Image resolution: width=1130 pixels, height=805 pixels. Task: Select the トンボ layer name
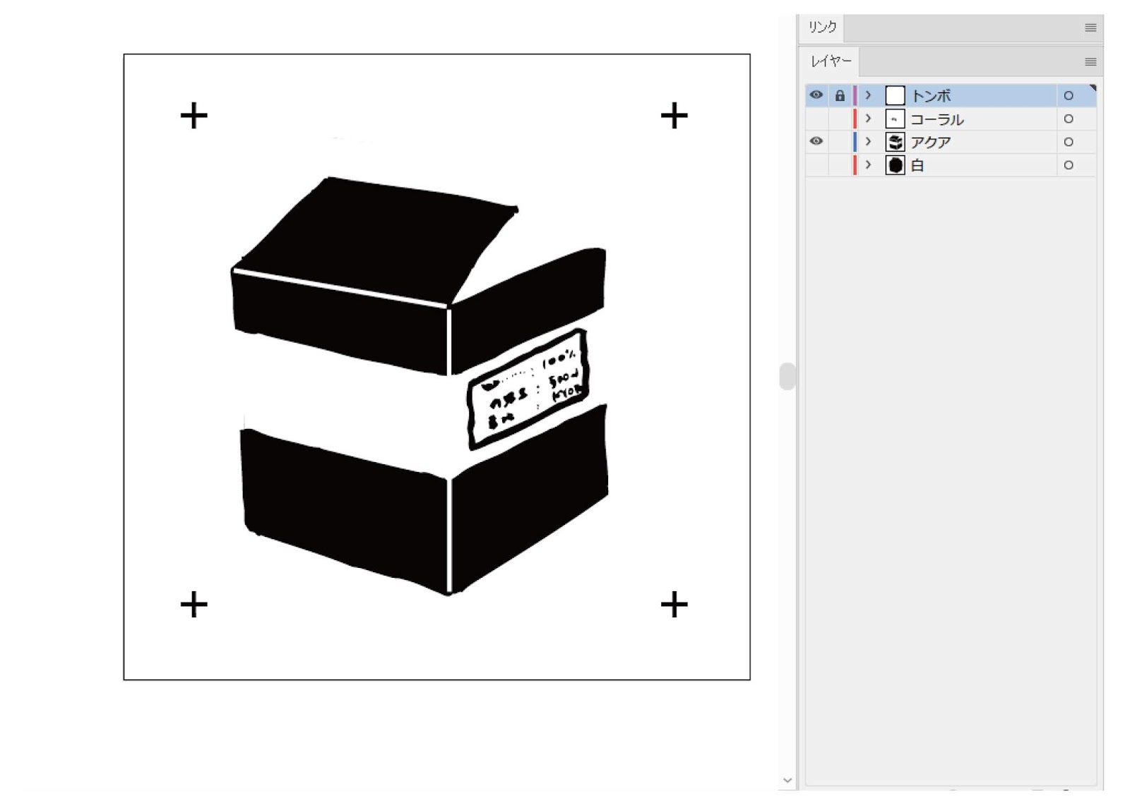(x=931, y=95)
